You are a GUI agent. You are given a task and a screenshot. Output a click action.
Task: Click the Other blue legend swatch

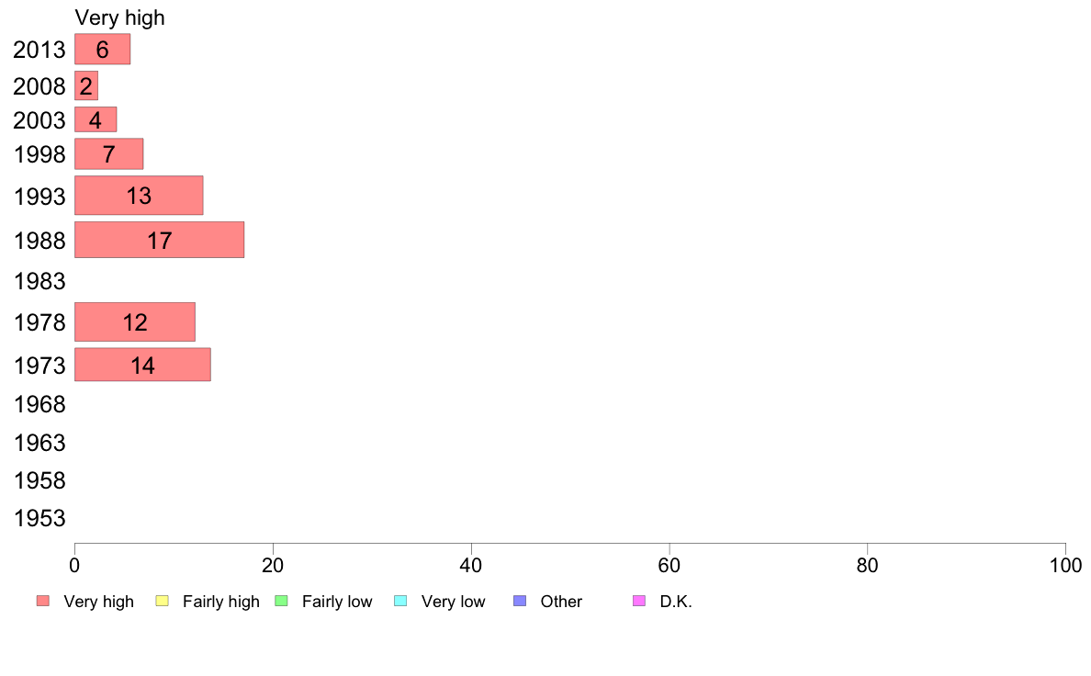pyautogui.click(x=520, y=601)
